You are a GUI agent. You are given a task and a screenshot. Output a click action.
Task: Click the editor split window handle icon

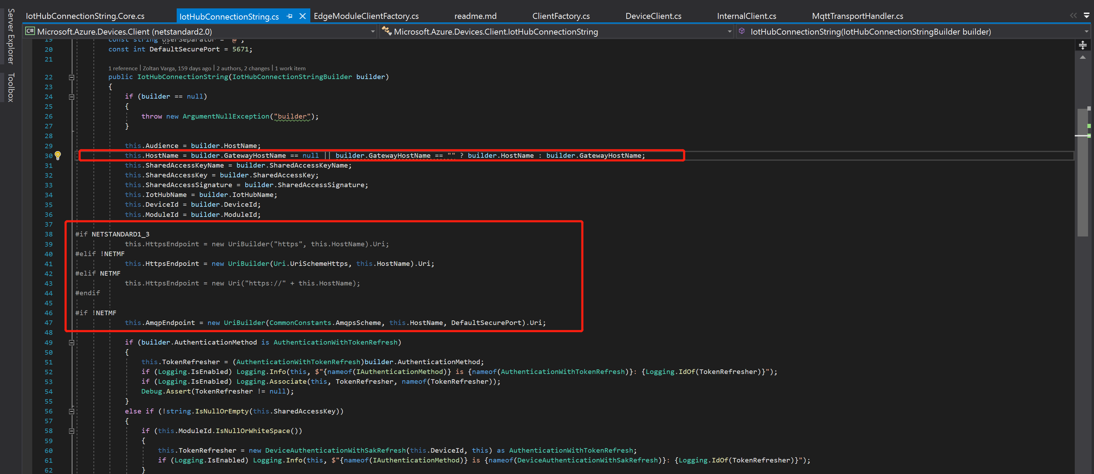pyautogui.click(x=1082, y=45)
